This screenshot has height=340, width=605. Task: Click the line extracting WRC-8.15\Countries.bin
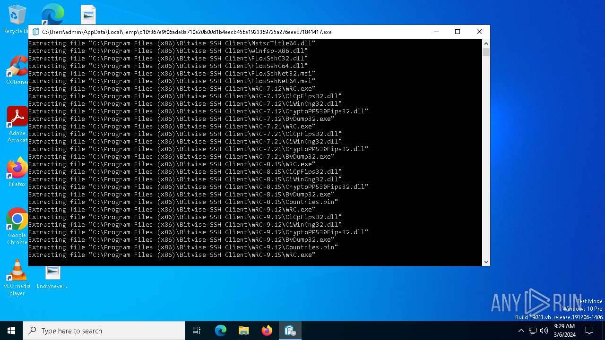point(183,202)
